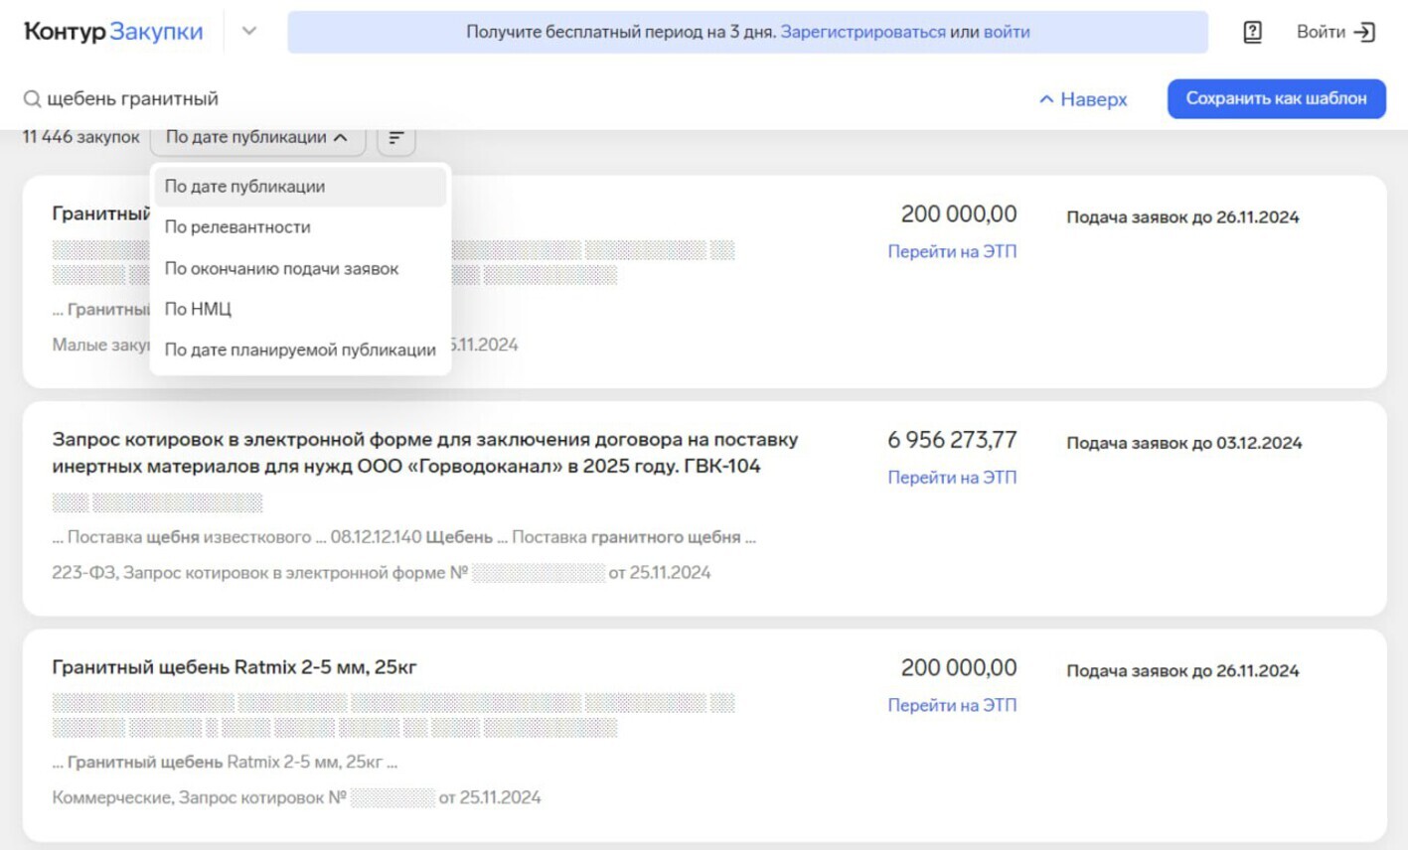Select По дате публикации sort option

tap(244, 187)
